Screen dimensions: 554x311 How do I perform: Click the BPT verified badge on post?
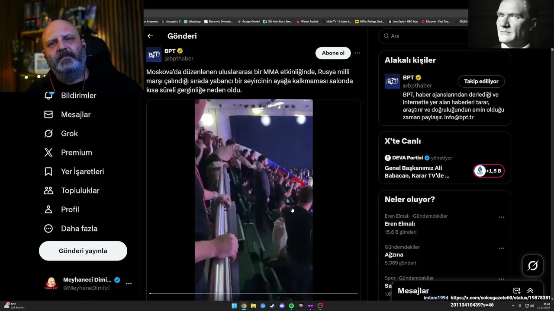point(180,51)
